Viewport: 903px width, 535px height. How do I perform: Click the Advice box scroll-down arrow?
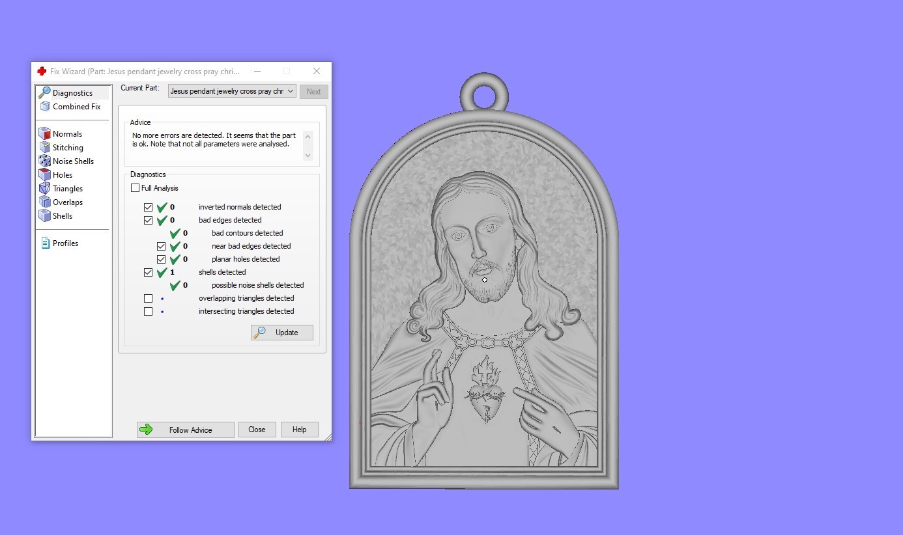click(308, 156)
